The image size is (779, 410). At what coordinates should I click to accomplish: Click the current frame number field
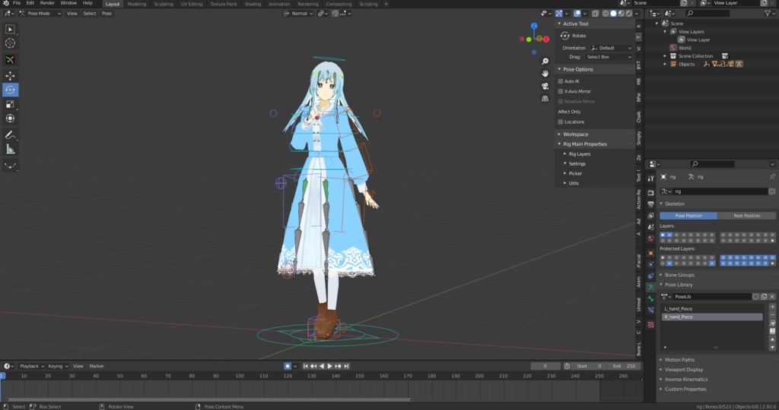(x=545, y=366)
